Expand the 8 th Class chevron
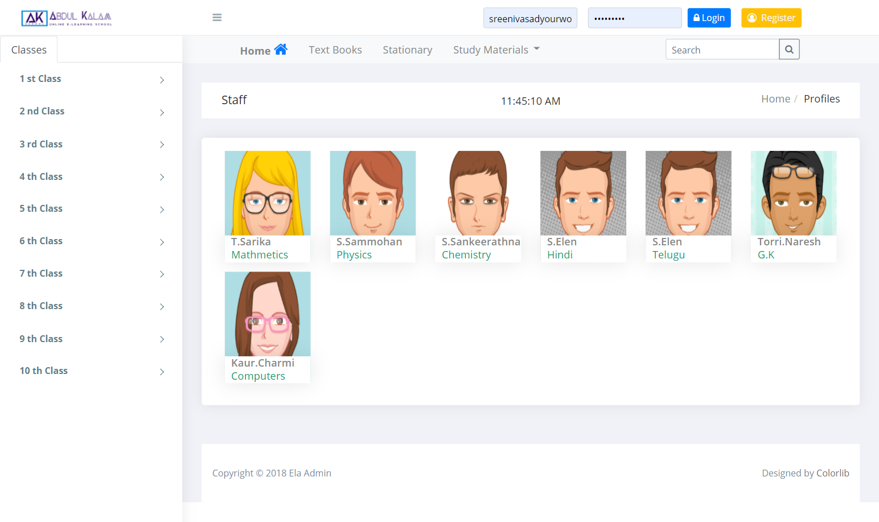The width and height of the screenshot is (879, 522). point(162,306)
